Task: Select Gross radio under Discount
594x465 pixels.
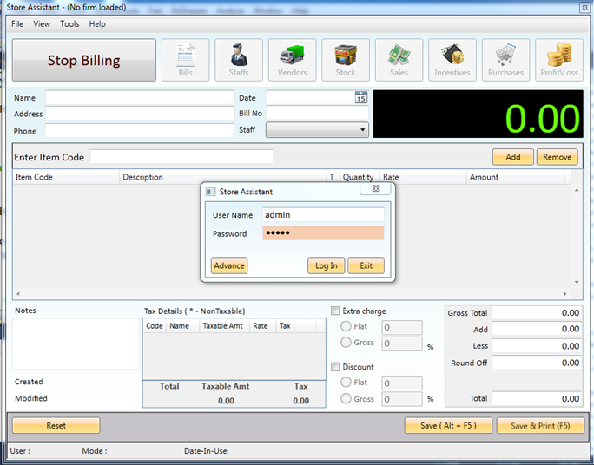Action: tap(346, 398)
